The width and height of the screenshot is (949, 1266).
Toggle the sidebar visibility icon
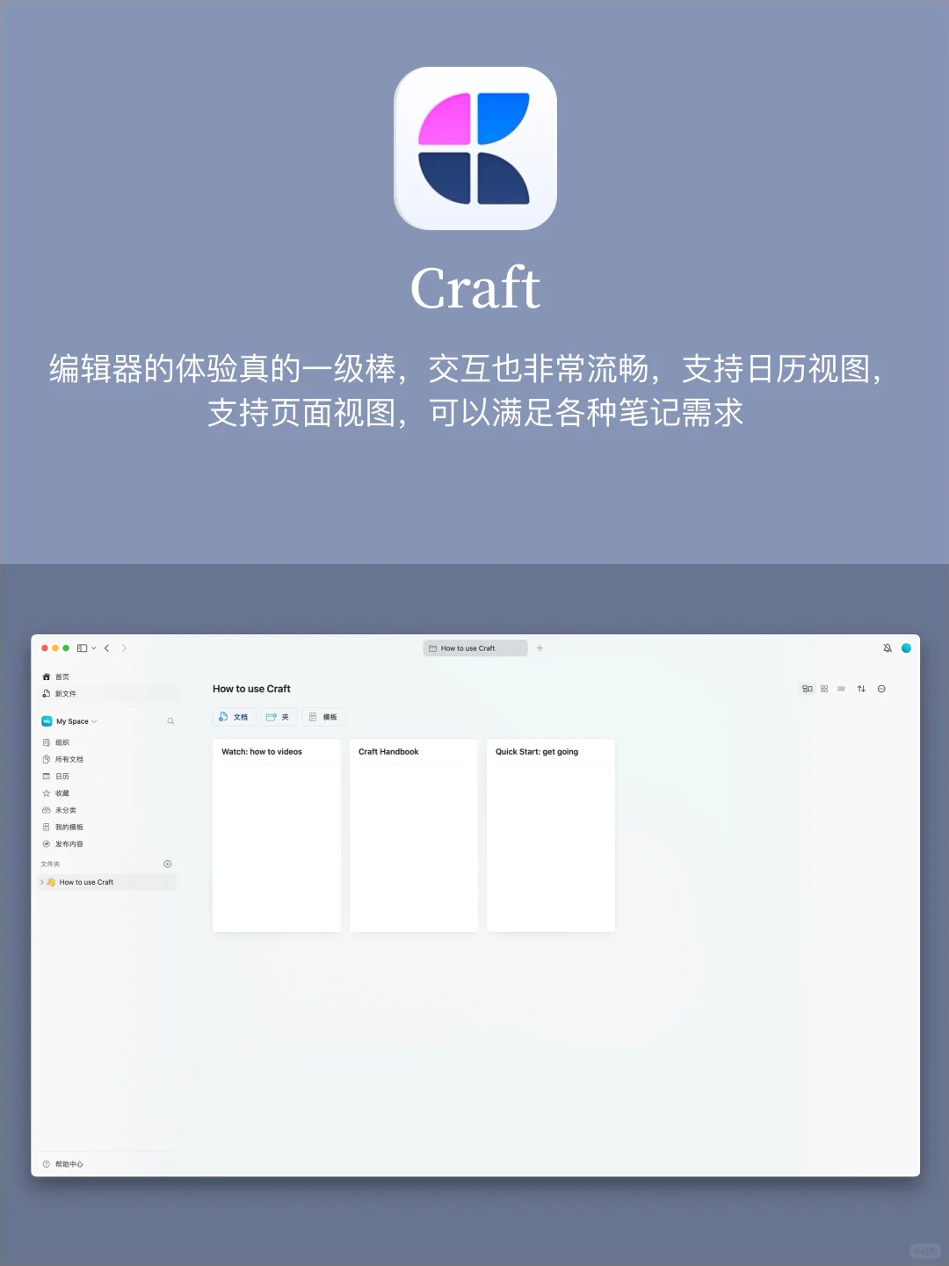tap(82, 648)
